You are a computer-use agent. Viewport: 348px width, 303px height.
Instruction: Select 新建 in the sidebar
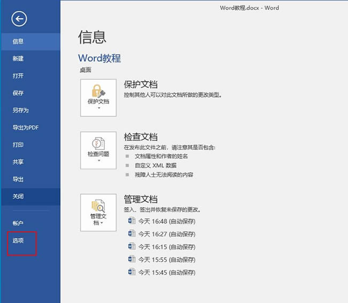point(18,58)
